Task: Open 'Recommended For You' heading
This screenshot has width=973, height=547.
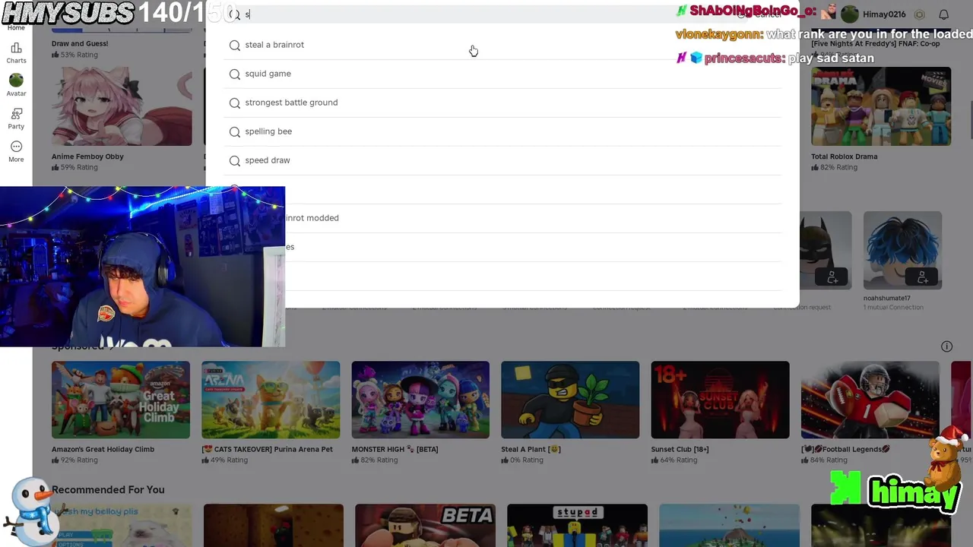Action: point(108,490)
